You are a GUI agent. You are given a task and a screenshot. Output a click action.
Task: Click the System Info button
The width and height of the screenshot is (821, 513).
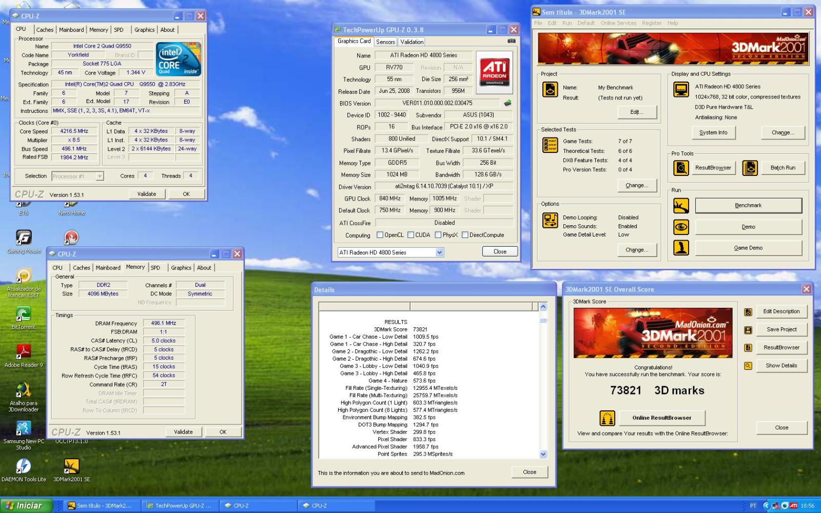[x=713, y=133]
